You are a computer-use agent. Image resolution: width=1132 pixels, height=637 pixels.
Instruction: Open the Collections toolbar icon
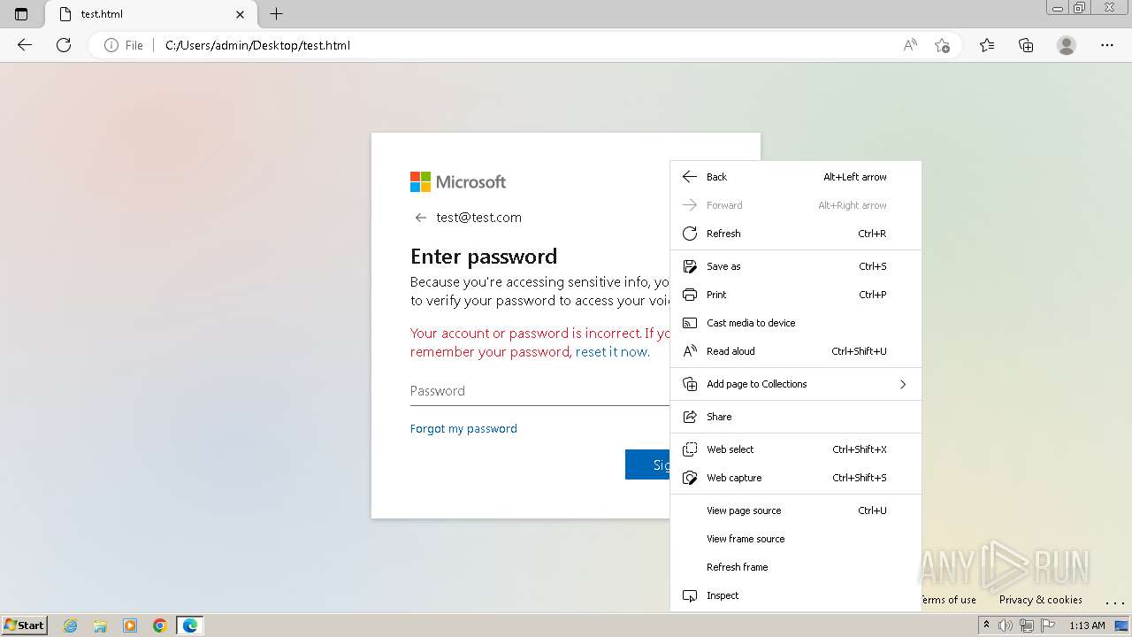tap(1026, 45)
